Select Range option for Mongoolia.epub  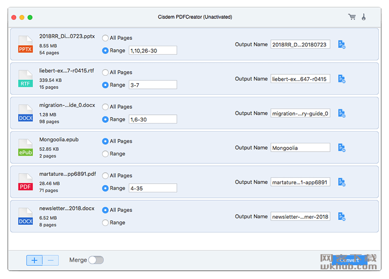pos(105,154)
